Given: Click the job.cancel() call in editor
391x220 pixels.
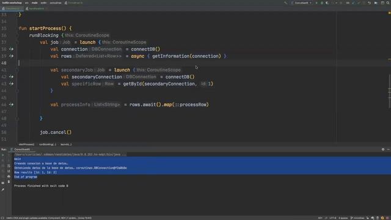Looking at the screenshot, I should (x=56, y=132).
